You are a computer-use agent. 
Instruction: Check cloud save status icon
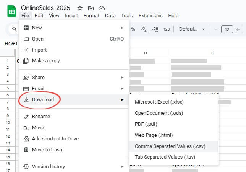(102, 8)
